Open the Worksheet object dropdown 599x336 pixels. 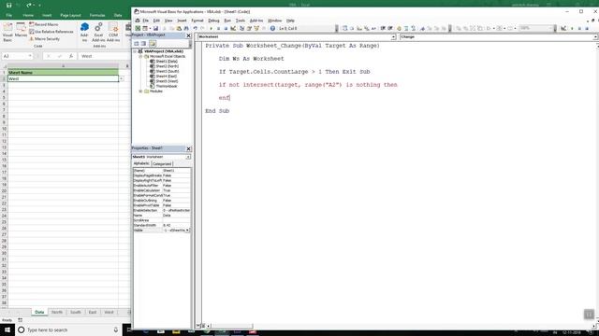point(393,37)
